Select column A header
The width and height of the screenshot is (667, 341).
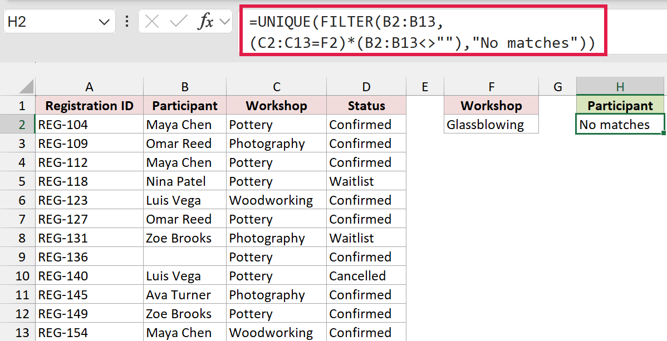click(89, 87)
